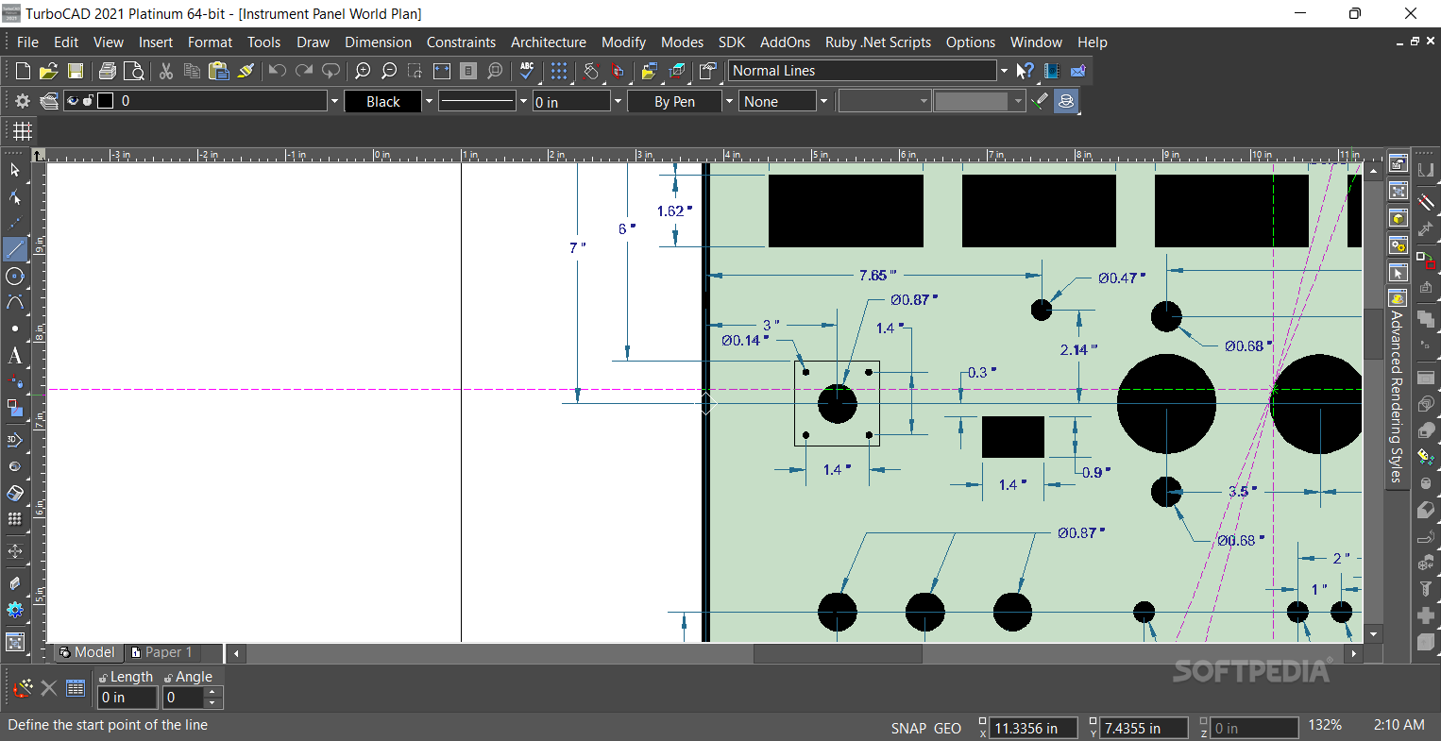This screenshot has width=1441, height=741.
Task: Select the Arc tool in left toolbar
Action: [x=15, y=302]
